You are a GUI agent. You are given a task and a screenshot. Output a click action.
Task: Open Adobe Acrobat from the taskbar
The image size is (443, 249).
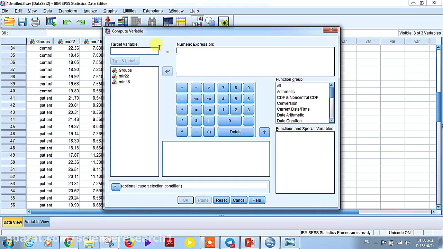click(x=169, y=243)
